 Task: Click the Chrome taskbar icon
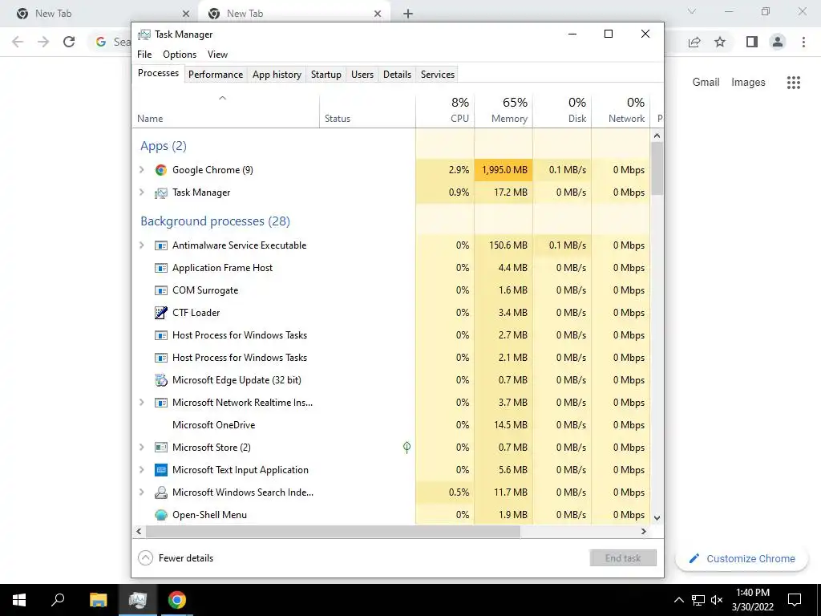point(177,600)
